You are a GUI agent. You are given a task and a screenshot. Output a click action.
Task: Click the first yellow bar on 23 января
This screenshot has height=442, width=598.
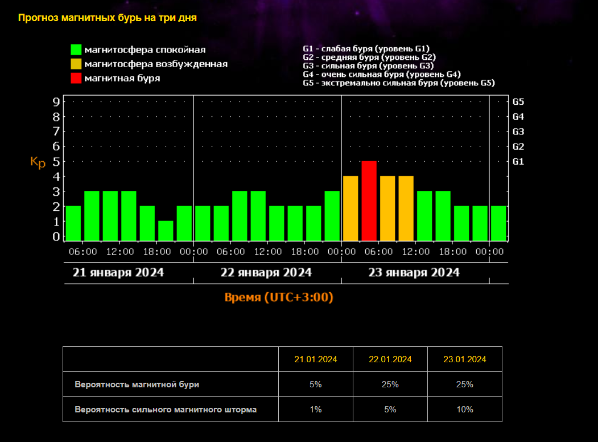tap(350, 208)
